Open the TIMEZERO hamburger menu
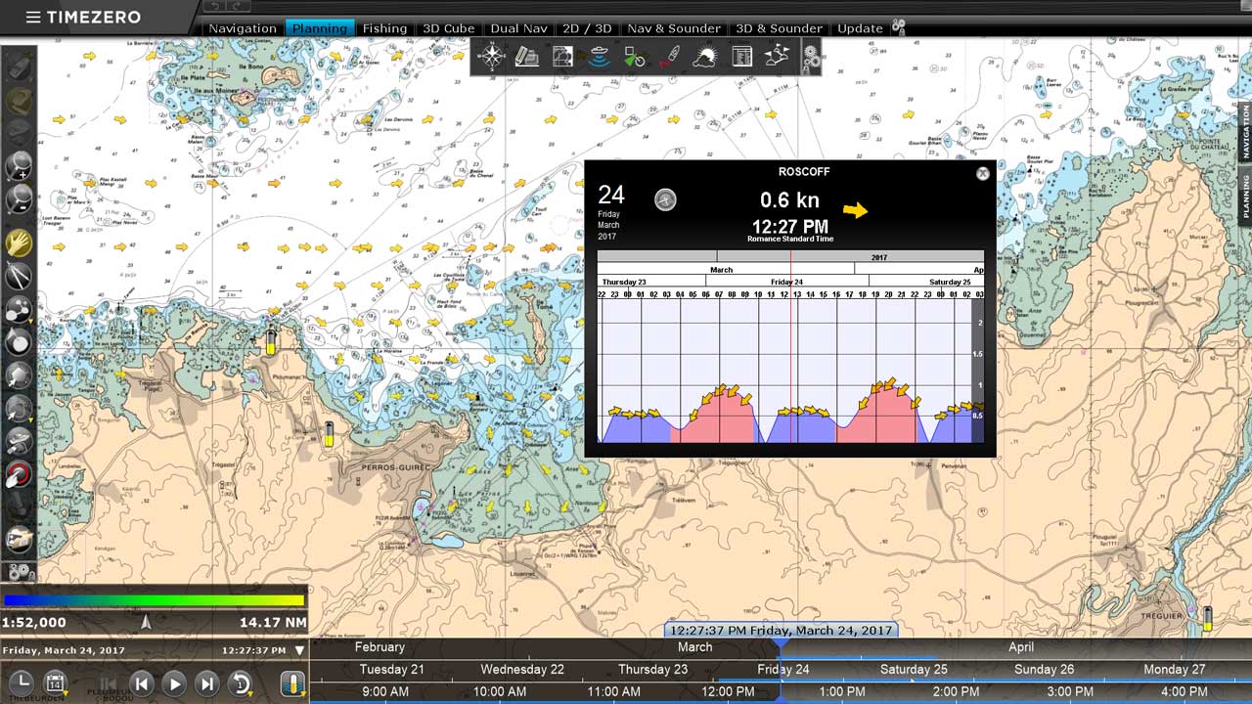Viewport: 1252px width, 704px height. (x=33, y=18)
